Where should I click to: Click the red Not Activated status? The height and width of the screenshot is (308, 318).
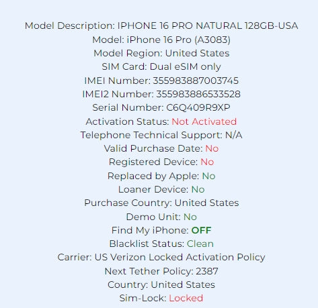click(x=204, y=121)
